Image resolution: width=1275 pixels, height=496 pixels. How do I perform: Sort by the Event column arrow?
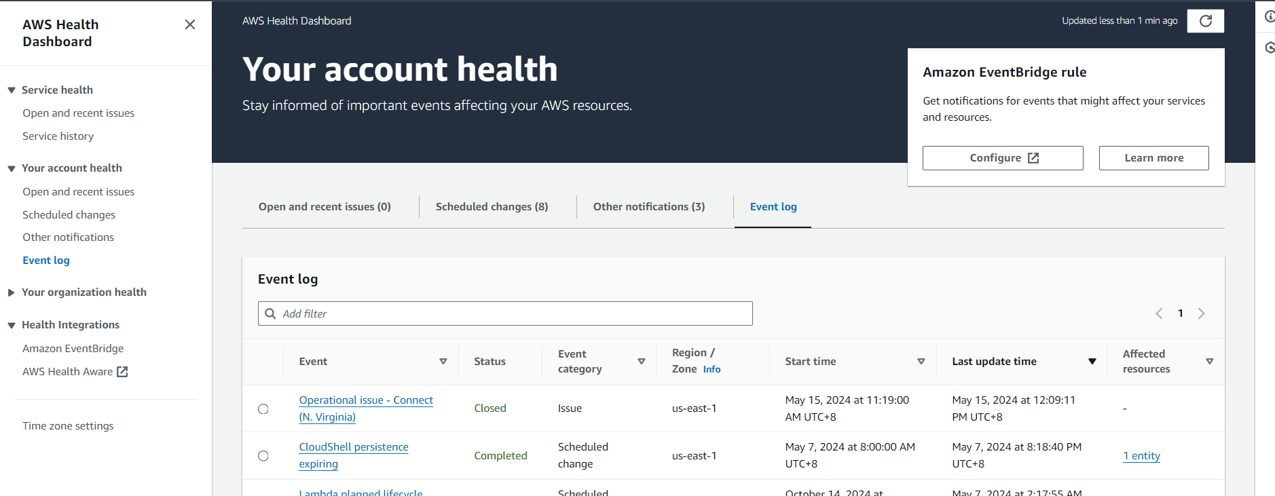[443, 362]
